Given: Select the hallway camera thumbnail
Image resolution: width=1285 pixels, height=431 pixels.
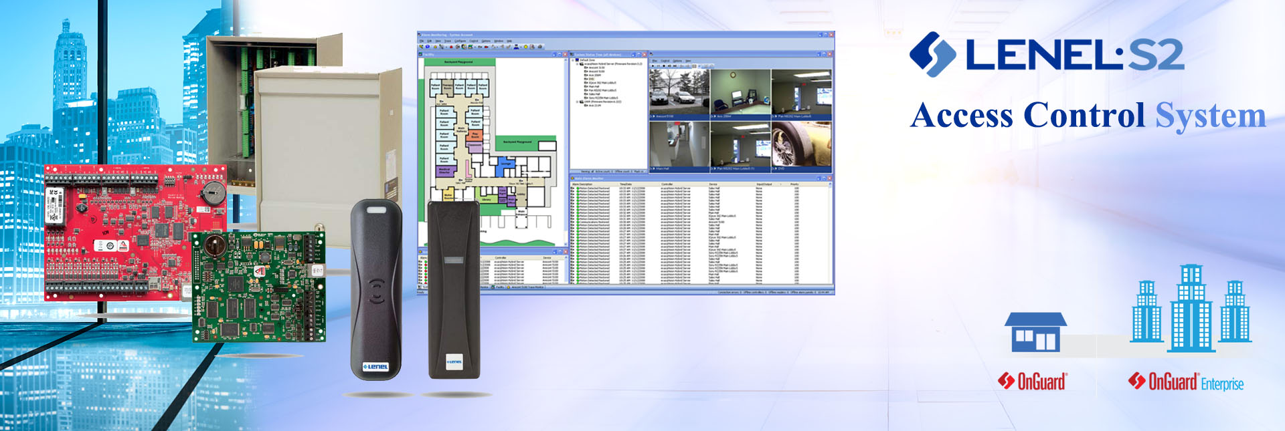Looking at the screenshot, I should click(679, 145).
